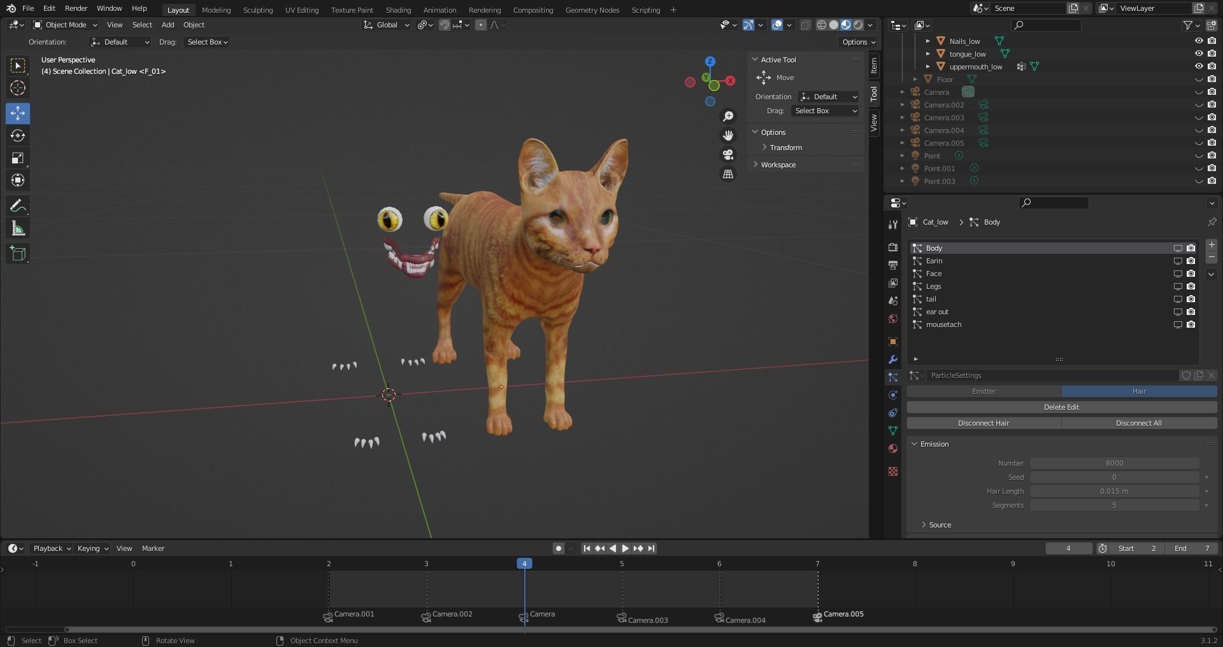The height and width of the screenshot is (647, 1223).
Task: Open Drag Select Box dropdown in header
Action: coord(207,42)
